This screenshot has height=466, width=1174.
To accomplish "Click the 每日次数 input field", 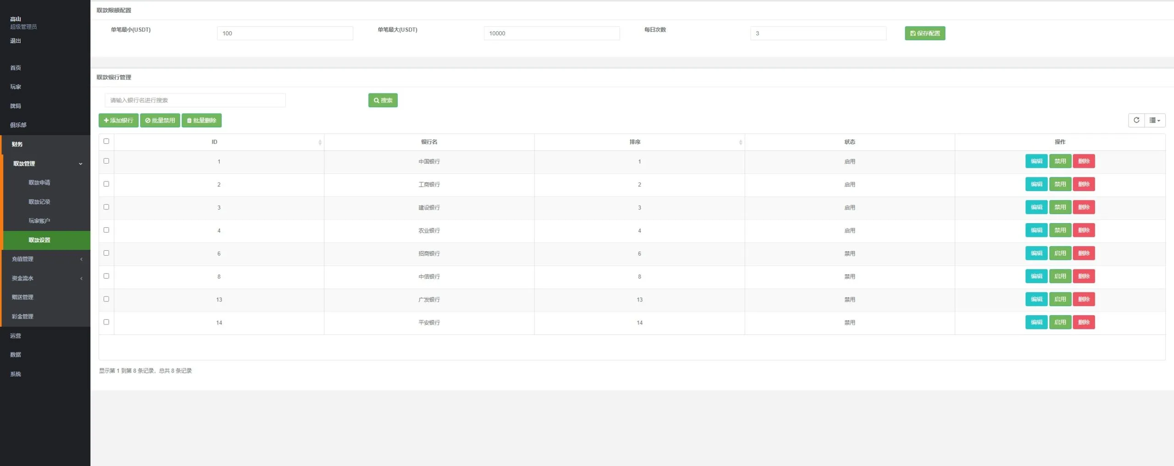I will [818, 33].
